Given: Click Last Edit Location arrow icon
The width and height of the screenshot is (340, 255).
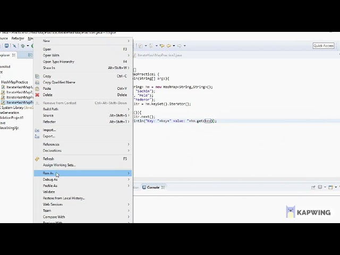Looking at the screenshot, I should click(162, 46).
